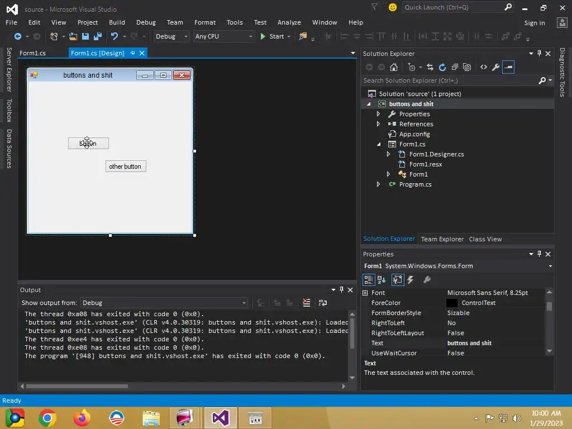This screenshot has width=572, height=429.
Task: Select App.config in Solution Explorer
Action: point(414,134)
